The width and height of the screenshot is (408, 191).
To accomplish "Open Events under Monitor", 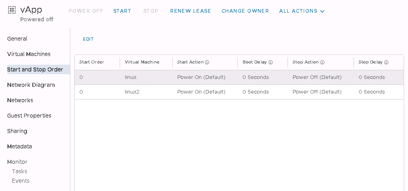I will (21, 181).
